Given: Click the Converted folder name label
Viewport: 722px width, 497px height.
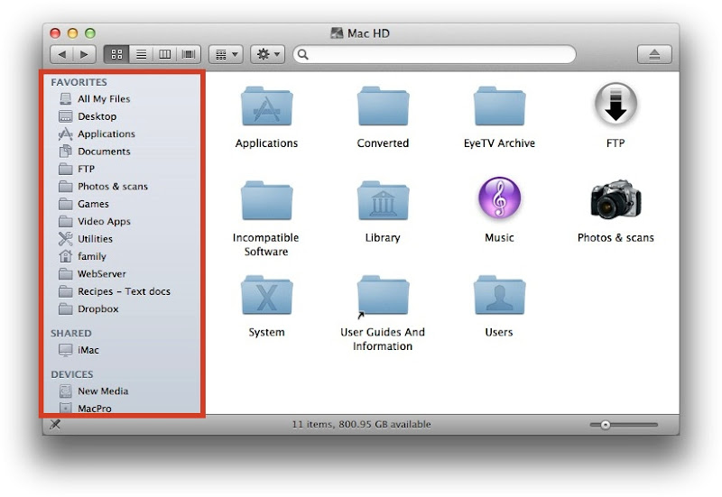Looking at the screenshot, I should 383,143.
